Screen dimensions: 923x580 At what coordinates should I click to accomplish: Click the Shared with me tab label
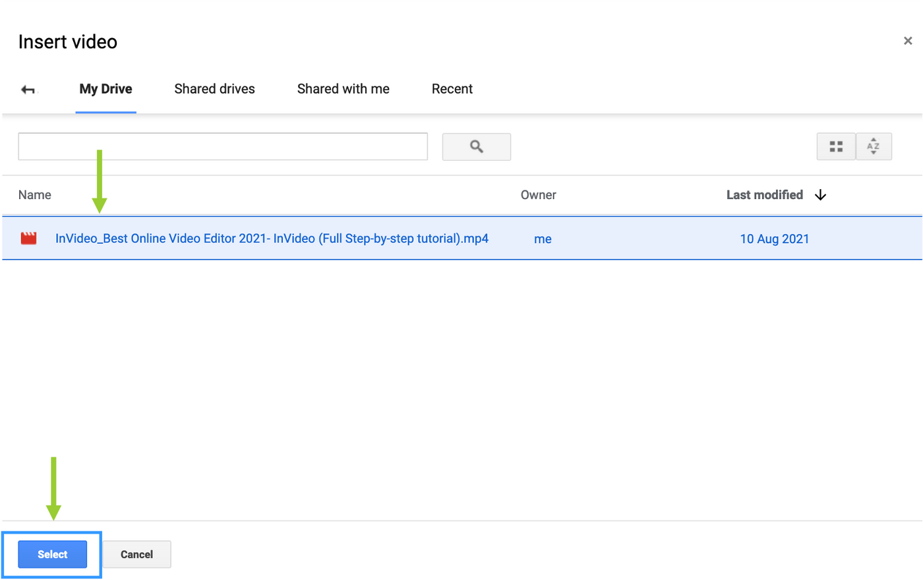(343, 88)
